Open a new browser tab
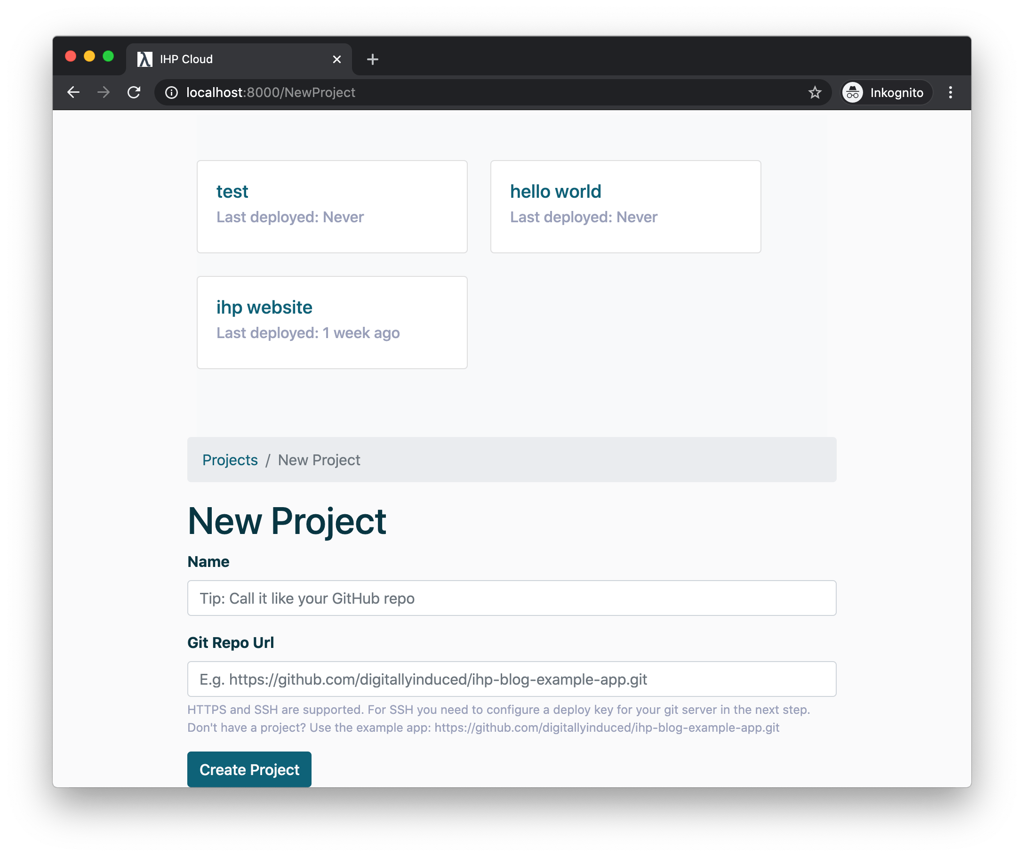 coord(373,59)
